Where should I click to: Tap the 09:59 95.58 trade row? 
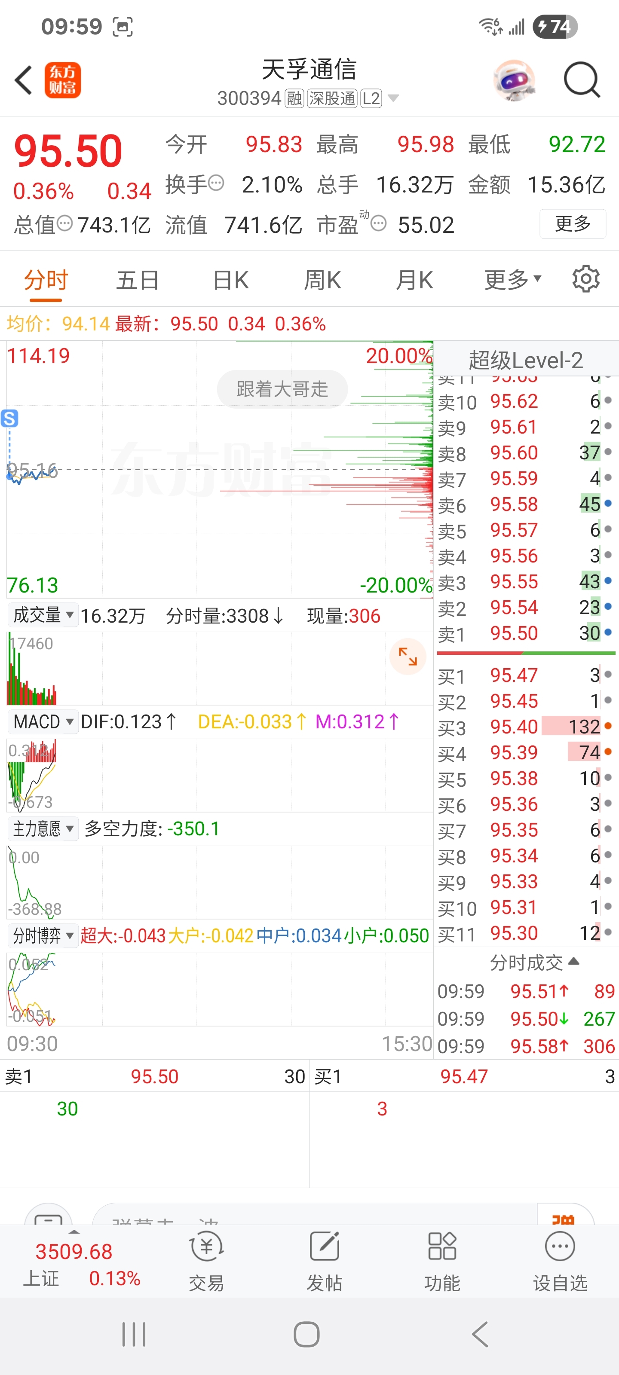[526, 1046]
